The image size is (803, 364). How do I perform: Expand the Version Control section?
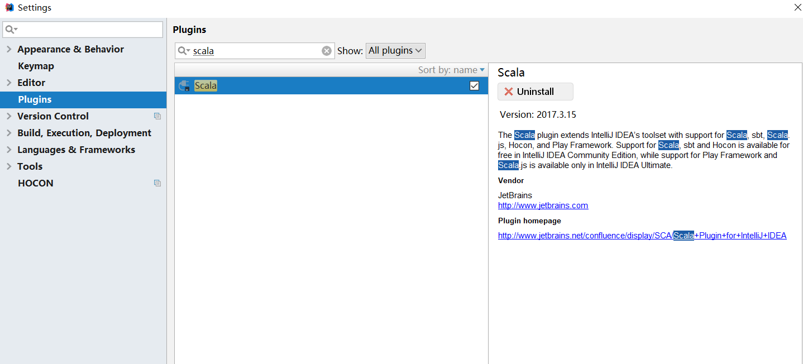[8, 116]
